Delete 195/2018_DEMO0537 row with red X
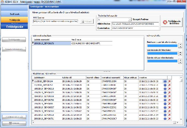The image size is (187, 128). (x=169, y=107)
